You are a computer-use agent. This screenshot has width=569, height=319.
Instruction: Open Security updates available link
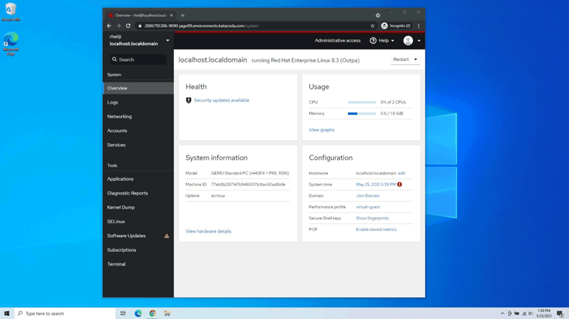click(x=221, y=100)
